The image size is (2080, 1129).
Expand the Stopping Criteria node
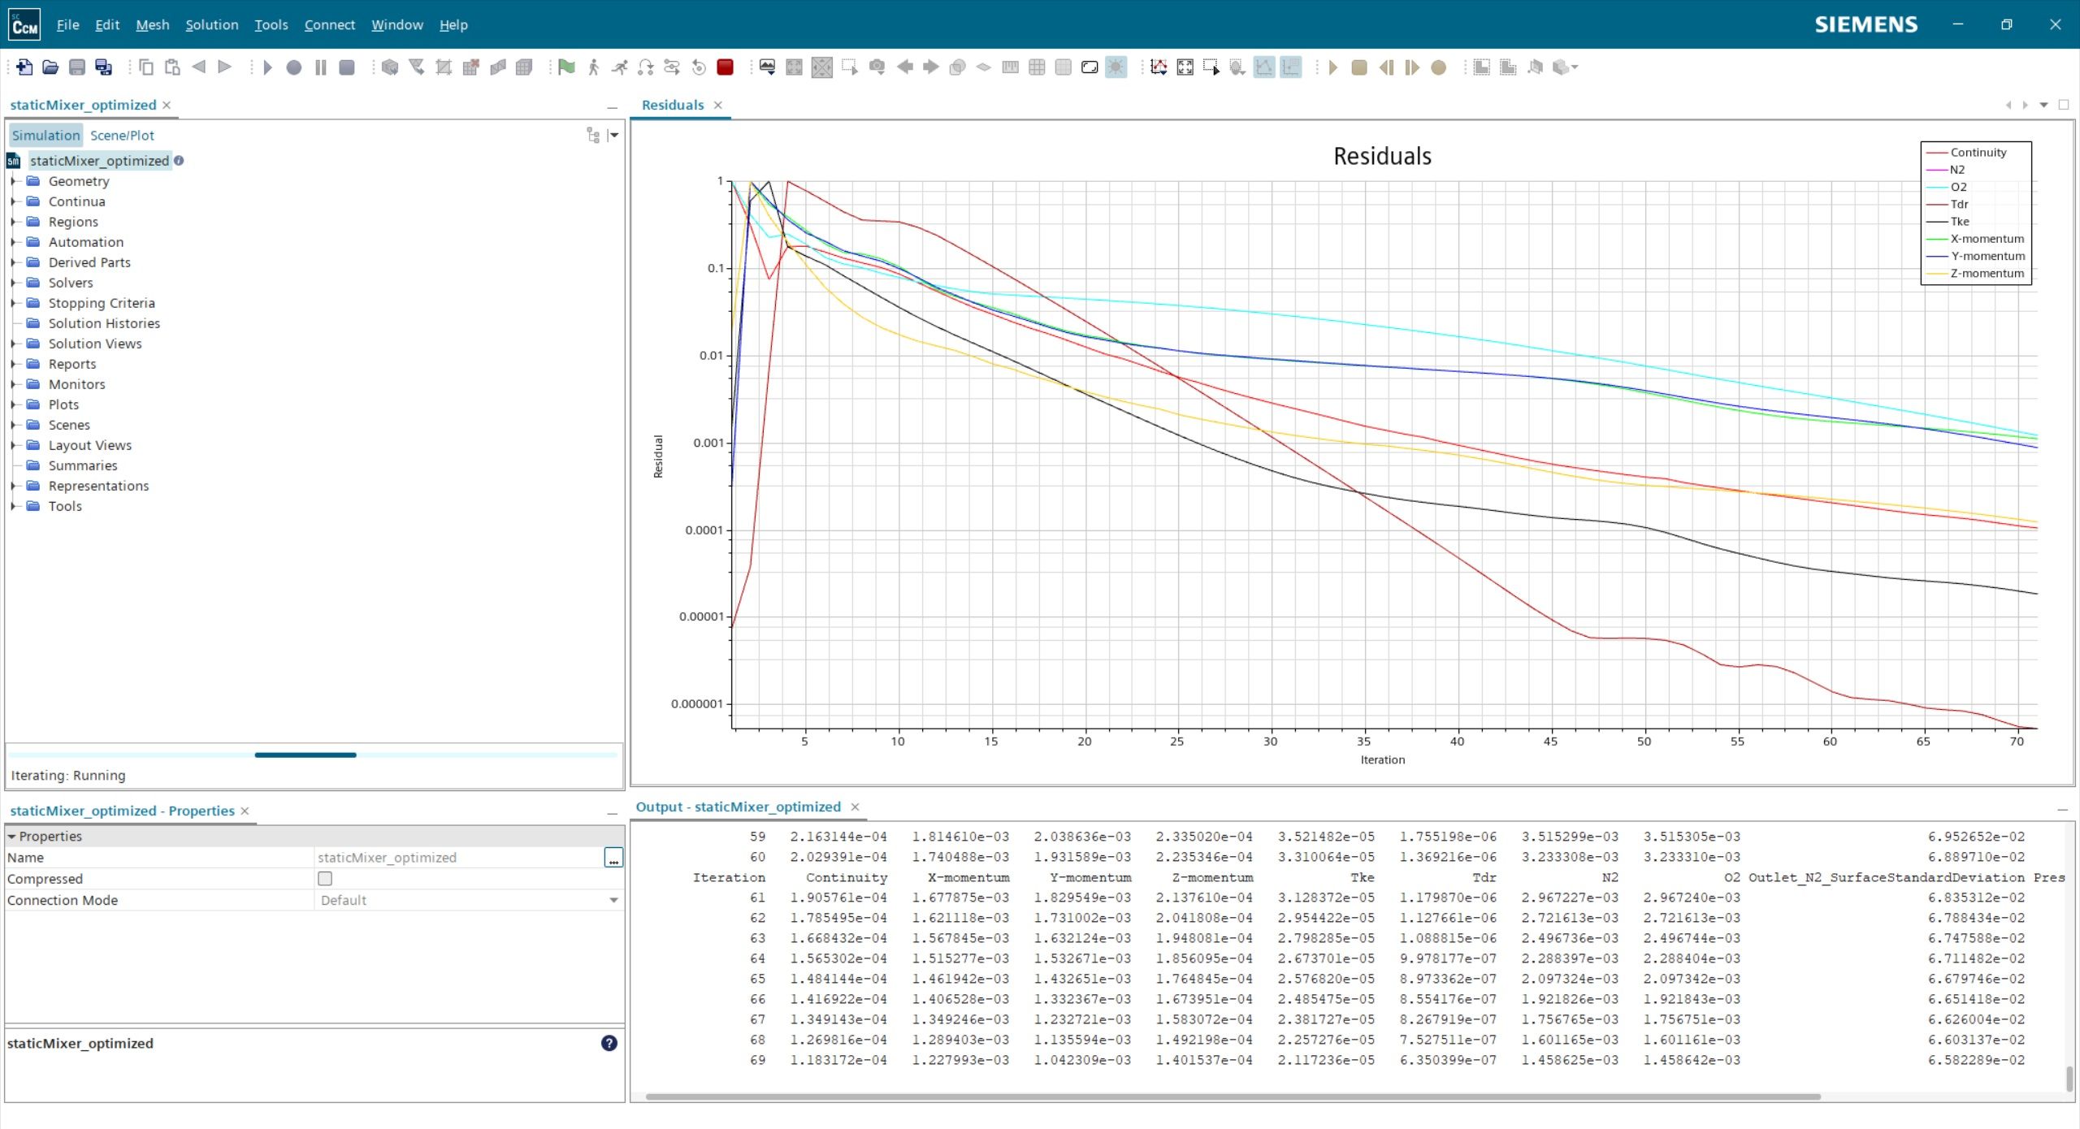click(13, 303)
